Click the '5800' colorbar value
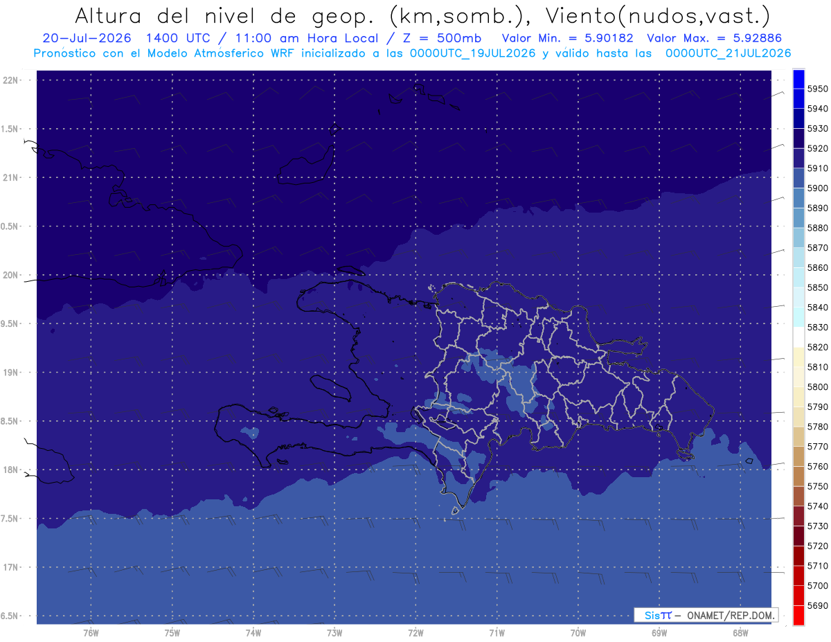 [818, 386]
